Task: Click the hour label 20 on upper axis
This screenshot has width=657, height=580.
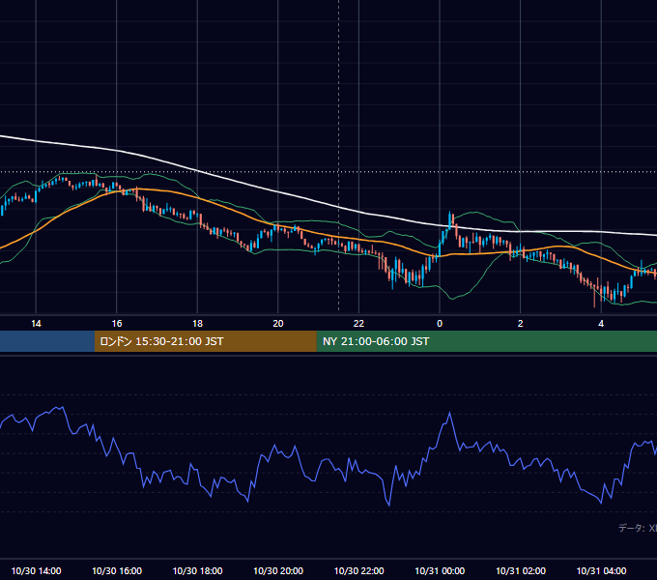Action: [x=278, y=324]
